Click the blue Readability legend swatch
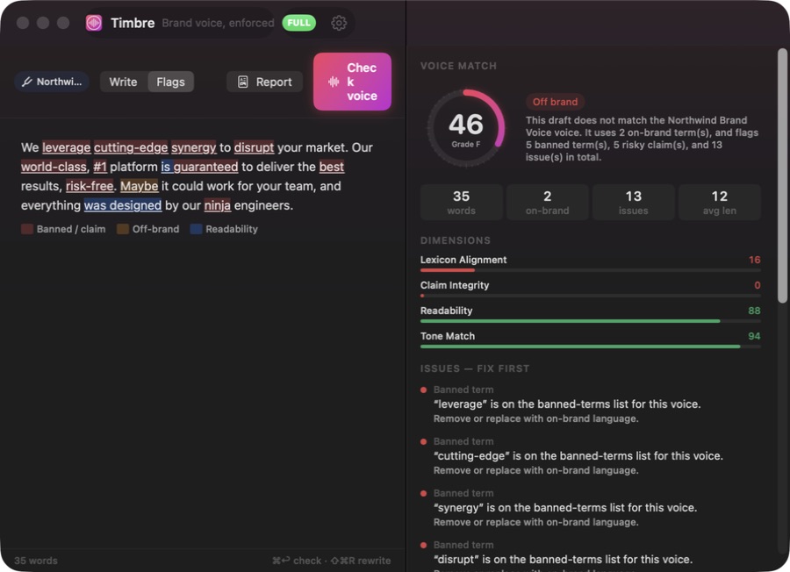Viewport: 790px width, 572px height. click(196, 229)
